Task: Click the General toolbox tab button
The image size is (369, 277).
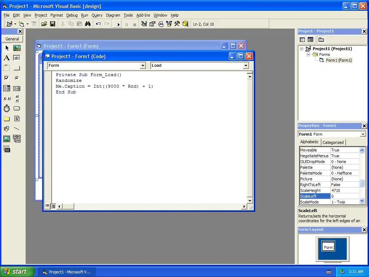Action: pos(12,39)
